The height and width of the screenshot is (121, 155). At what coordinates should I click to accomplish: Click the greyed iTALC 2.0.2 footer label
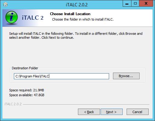pyautogui.click(x=13, y=104)
